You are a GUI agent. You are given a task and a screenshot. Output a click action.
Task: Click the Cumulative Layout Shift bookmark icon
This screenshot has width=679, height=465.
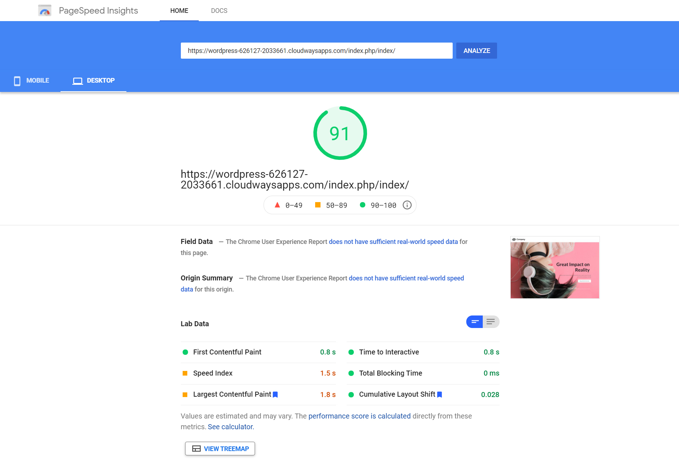439,394
